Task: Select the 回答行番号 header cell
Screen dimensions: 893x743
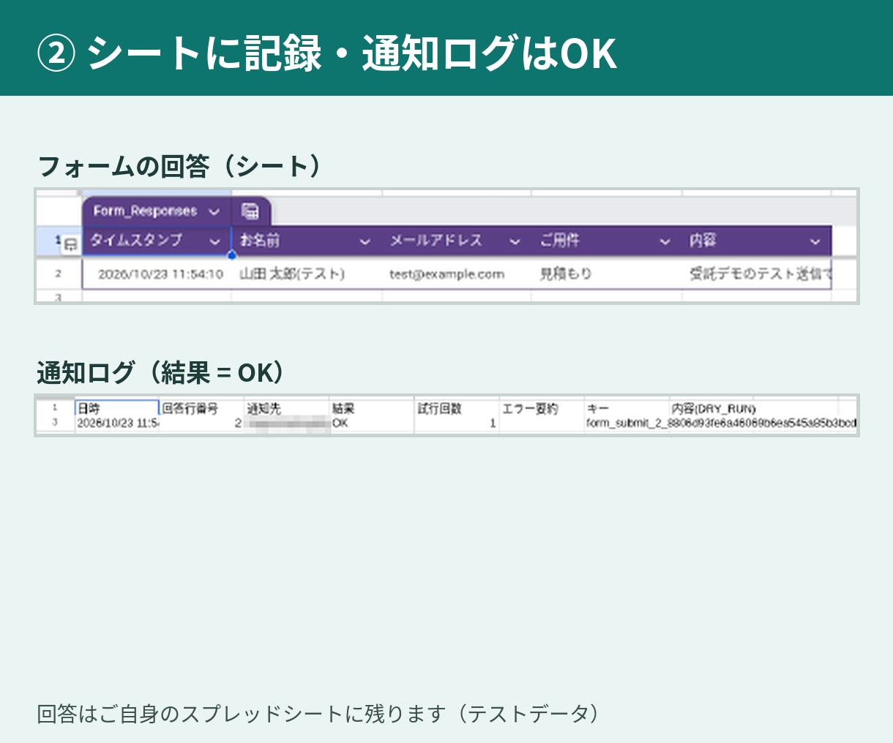Action: point(201,408)
